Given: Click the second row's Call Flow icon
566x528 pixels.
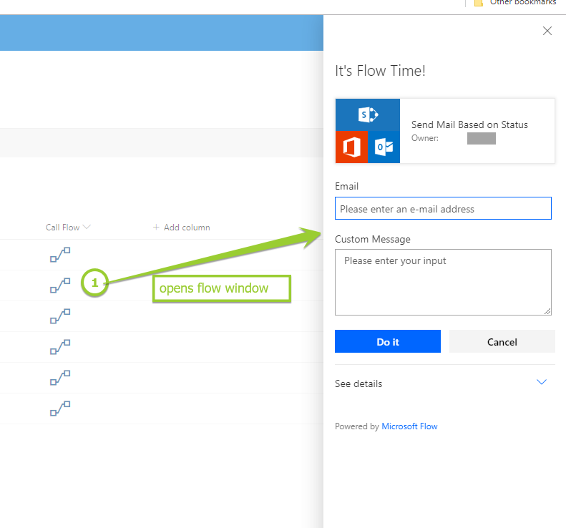Looking at the screenshot, I should coord(60,285).
